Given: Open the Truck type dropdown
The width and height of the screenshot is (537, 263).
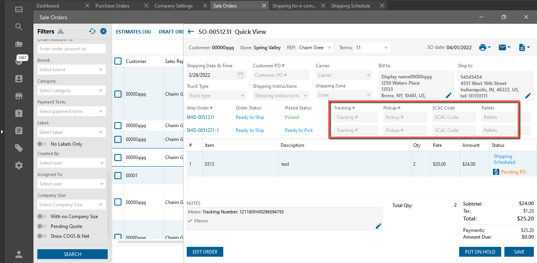Looking at the screenshot, I should point(217,96).
